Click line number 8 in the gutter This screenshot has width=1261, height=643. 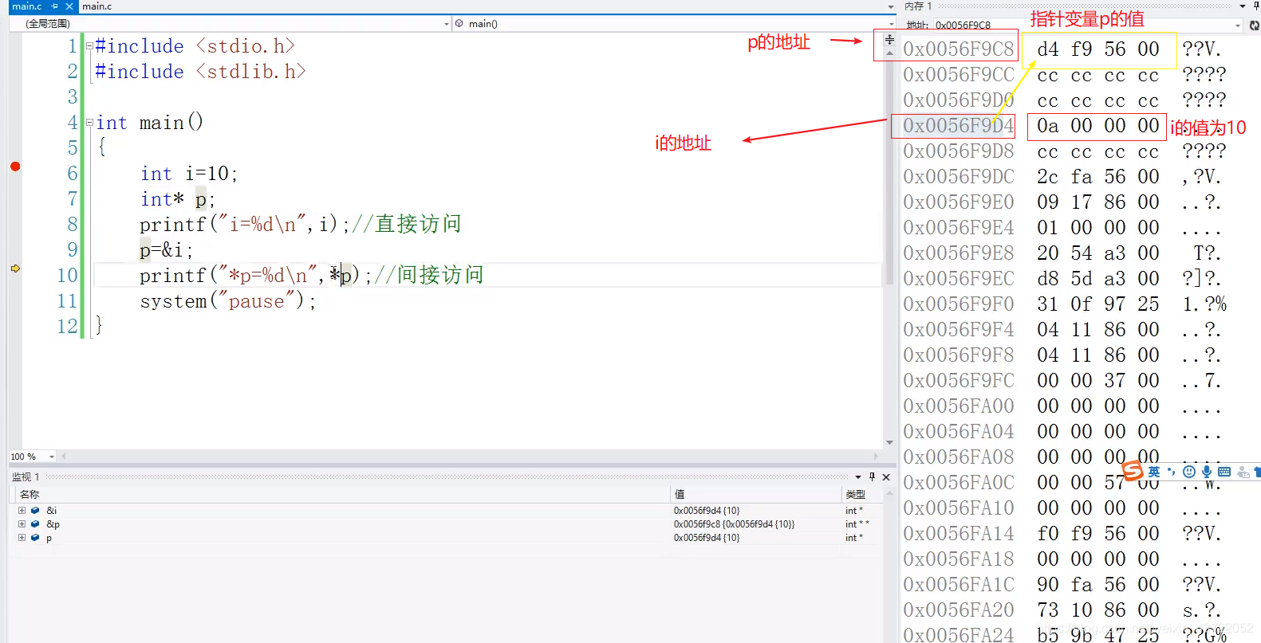(x=73, y=225)
